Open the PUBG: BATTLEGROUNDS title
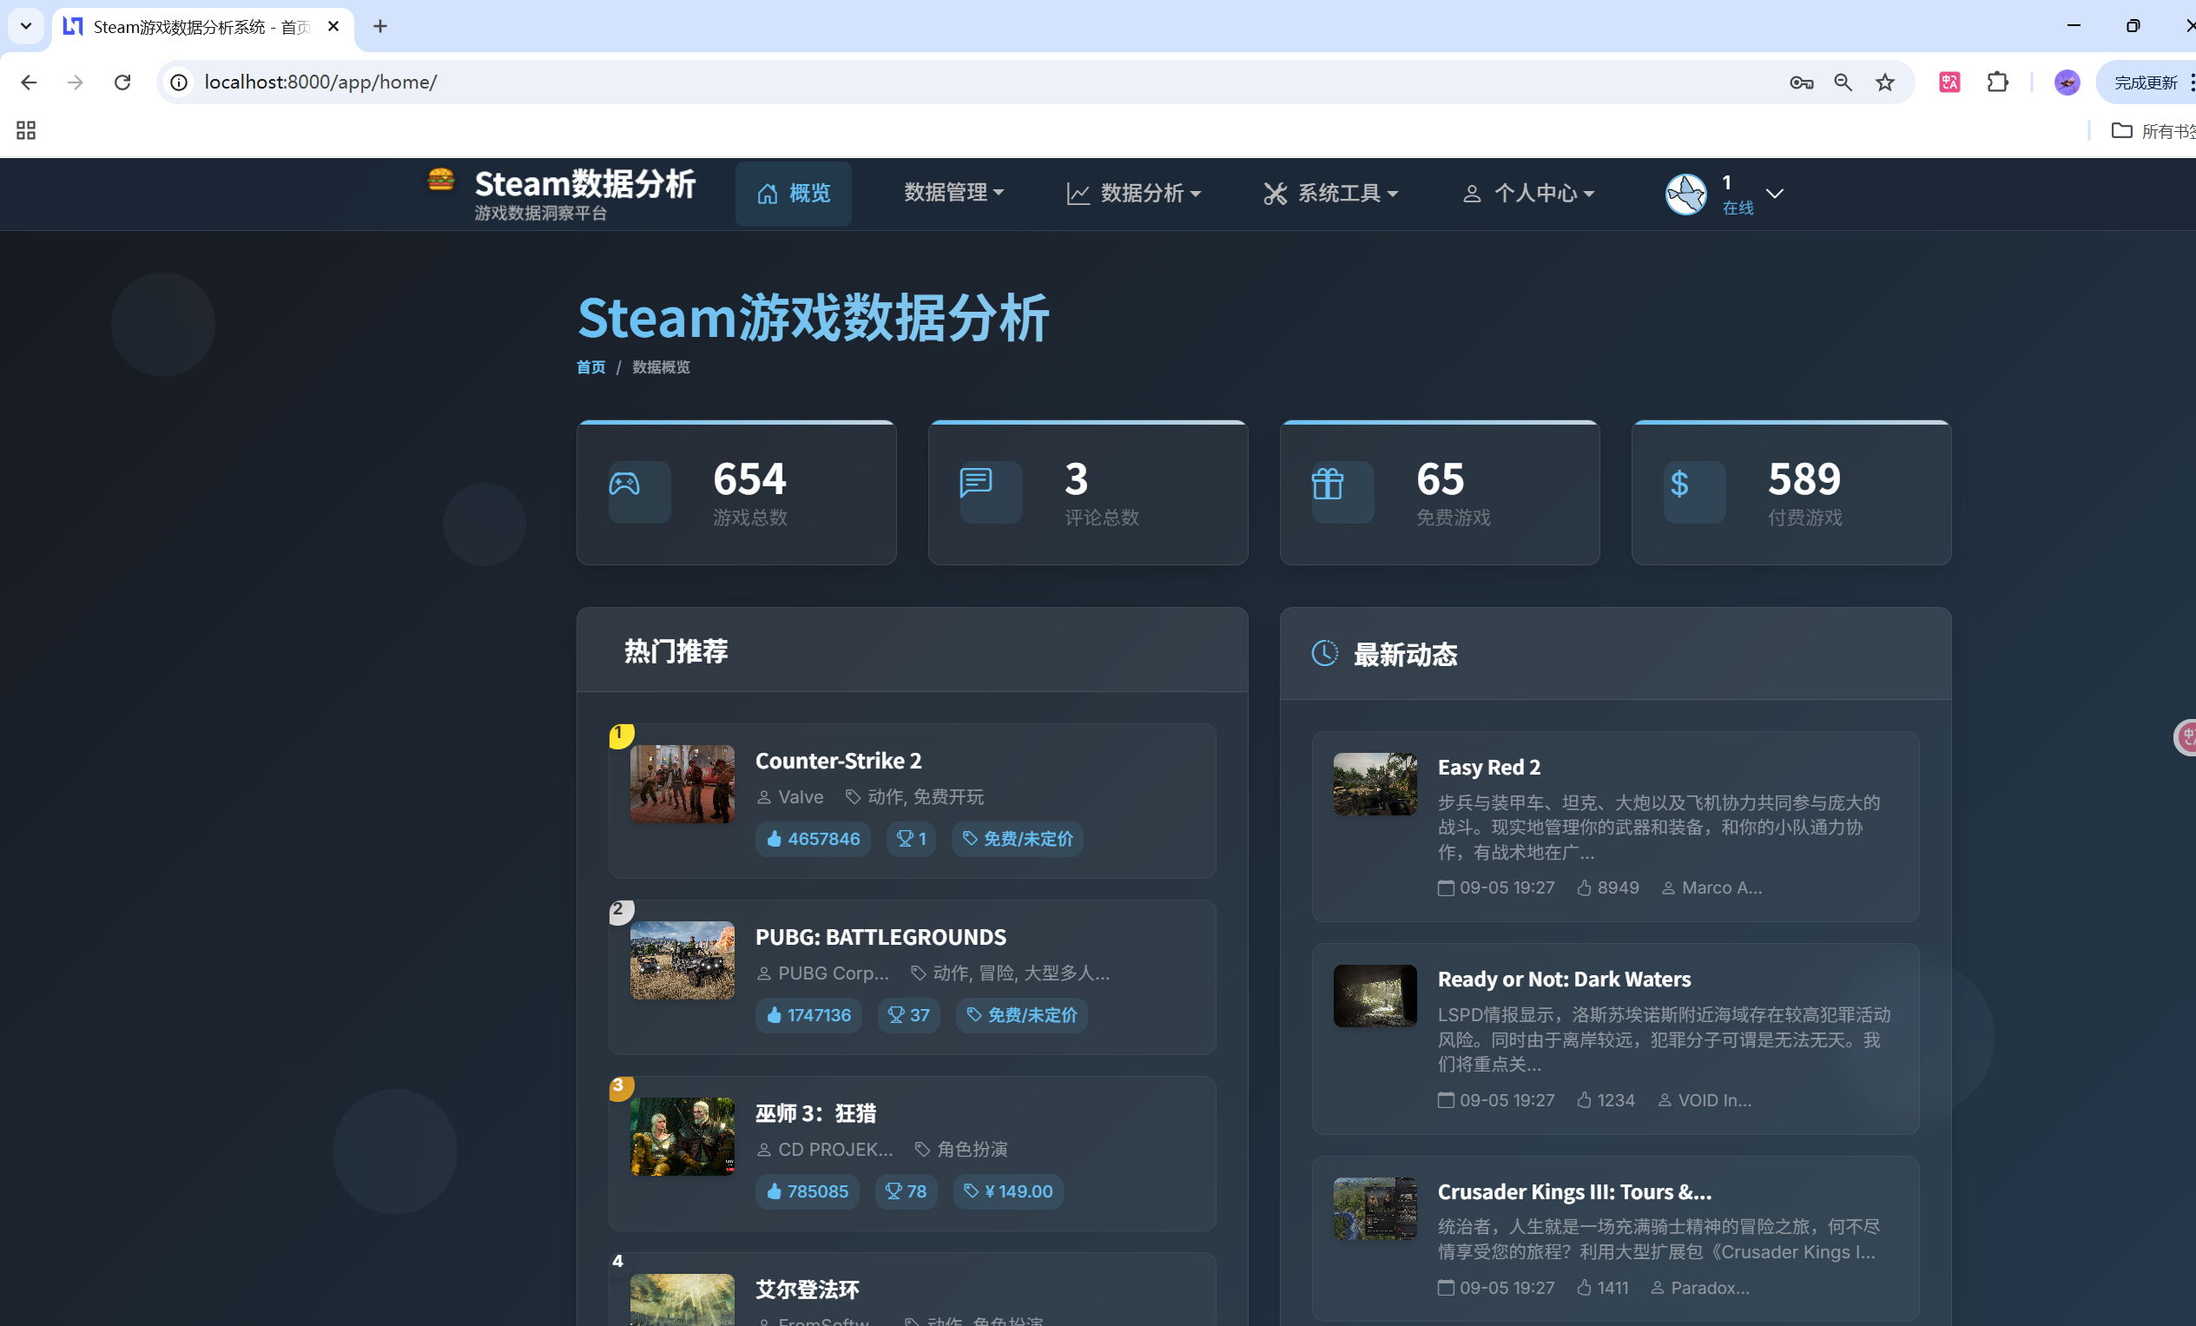The height and width of the screenshot is (1326, 2196). point(880,938)
